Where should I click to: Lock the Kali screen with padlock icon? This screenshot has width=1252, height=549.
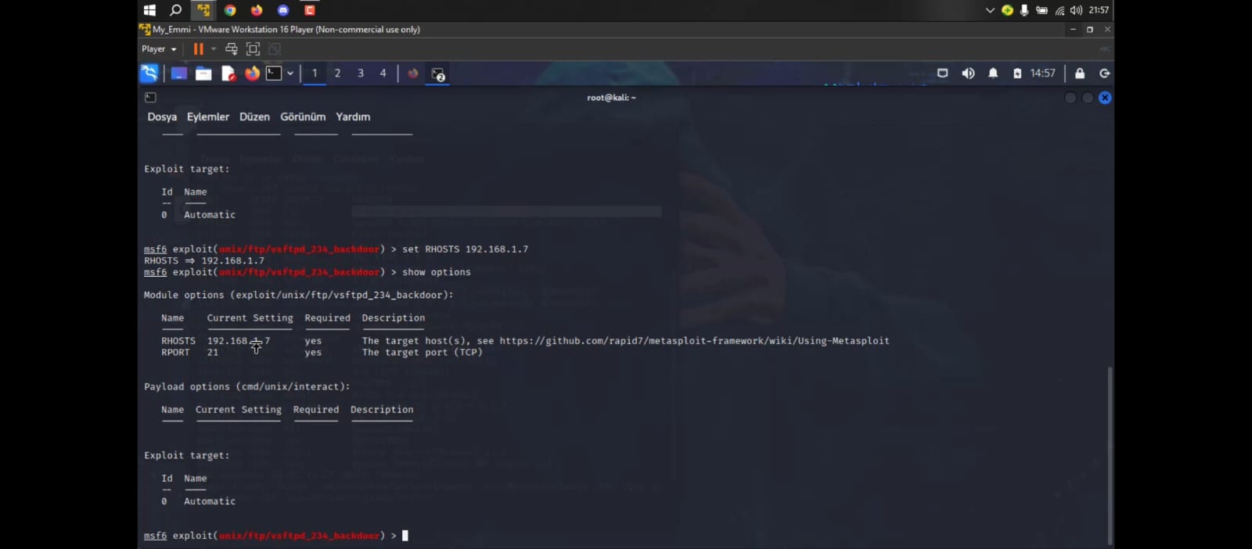pyautogui.click(x=1080, y=74)
